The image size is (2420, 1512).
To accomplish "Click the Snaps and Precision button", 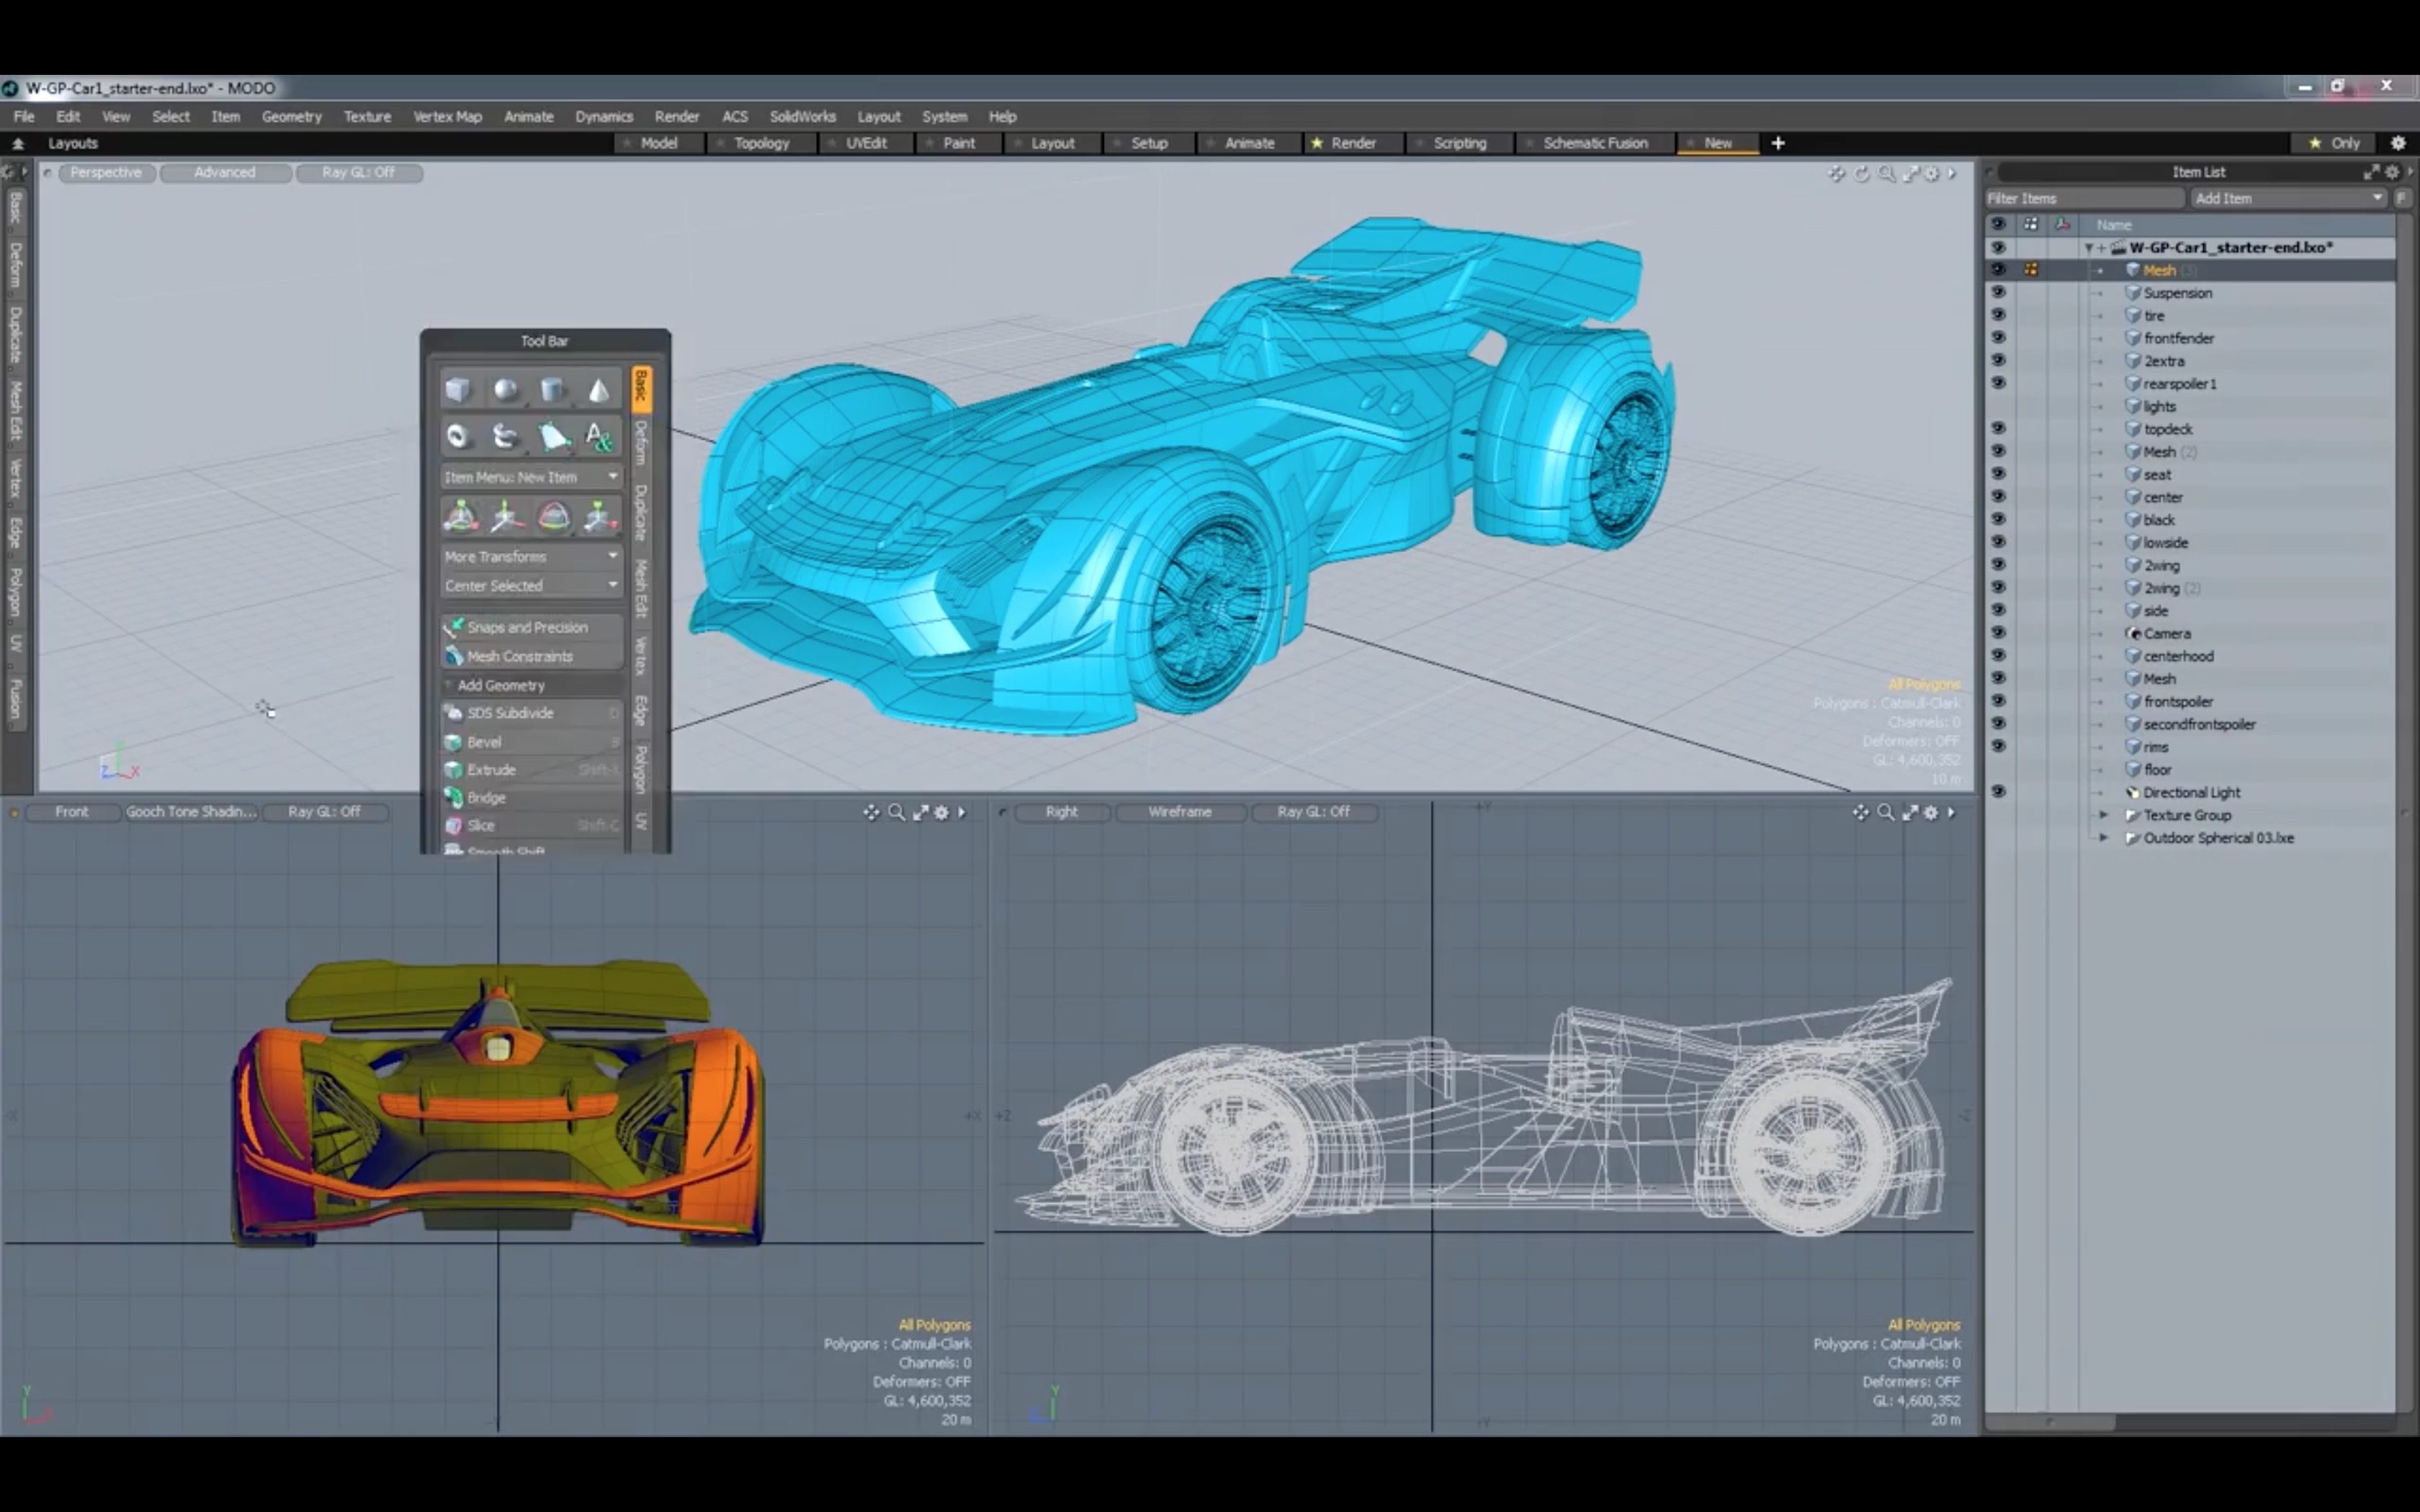I will click(x=527, y=627).
